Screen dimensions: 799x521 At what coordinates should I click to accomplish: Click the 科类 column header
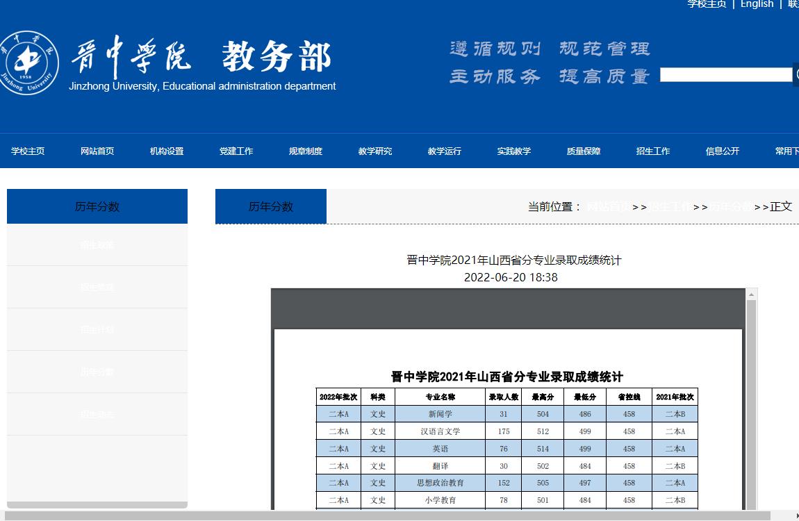tap(378, 397)
